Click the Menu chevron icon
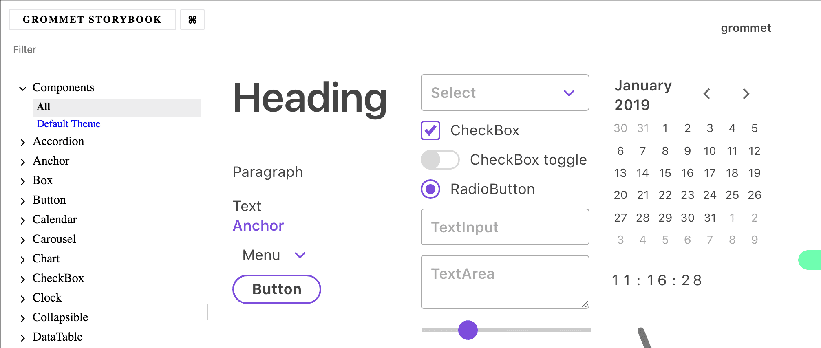 click(x=300, y=255)
